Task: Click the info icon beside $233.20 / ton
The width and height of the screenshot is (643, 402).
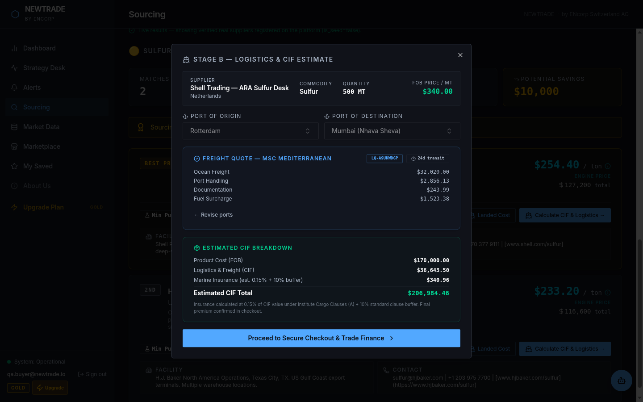Action: (x=608, y=293)
